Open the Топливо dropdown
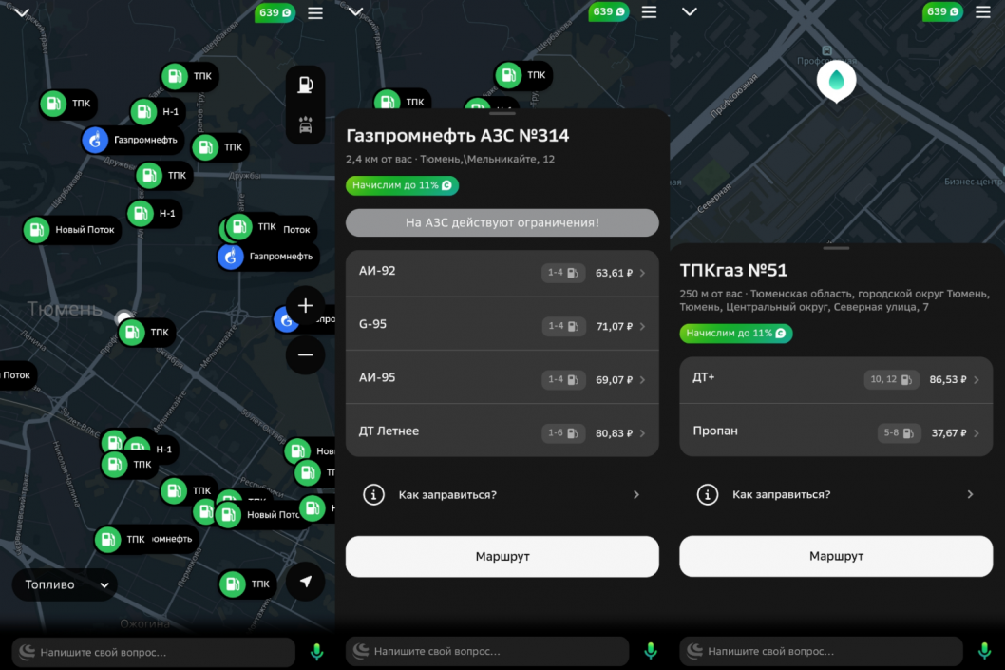Image resolution: width=1005 pixels, height=670 pixels. click(x=66, y=584)
